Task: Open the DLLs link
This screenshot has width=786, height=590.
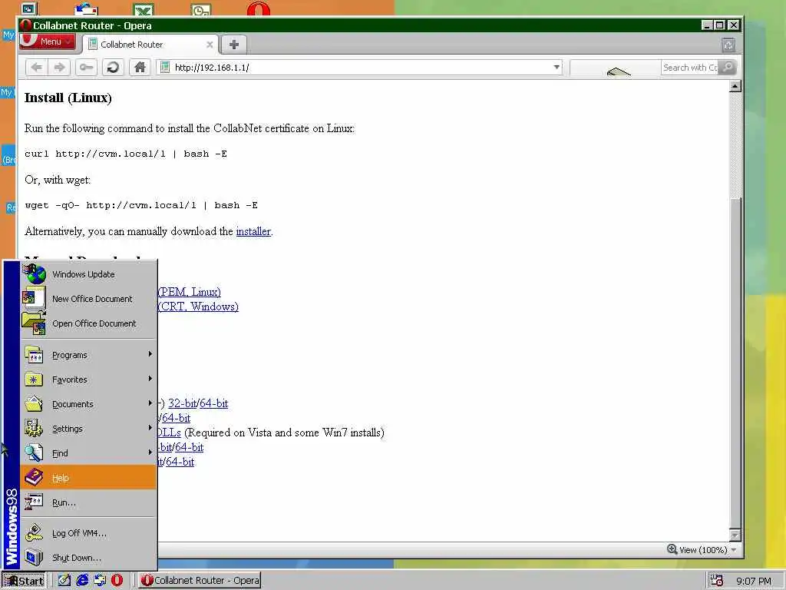Action: click(169, 433)
